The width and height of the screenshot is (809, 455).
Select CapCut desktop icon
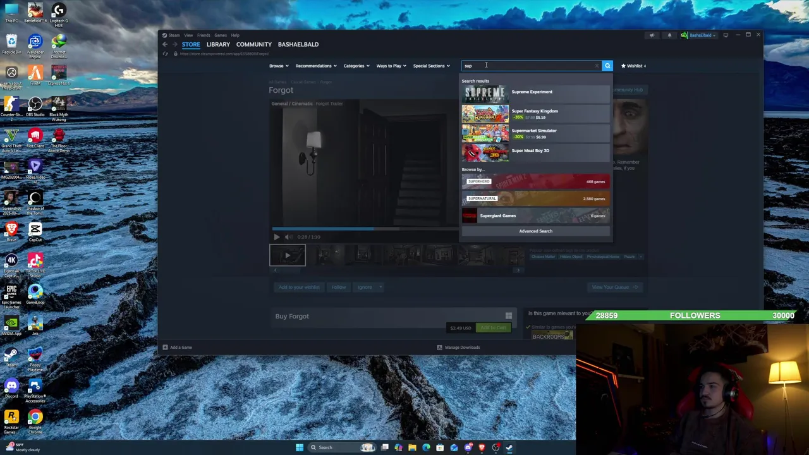click(x=35, y=232)
